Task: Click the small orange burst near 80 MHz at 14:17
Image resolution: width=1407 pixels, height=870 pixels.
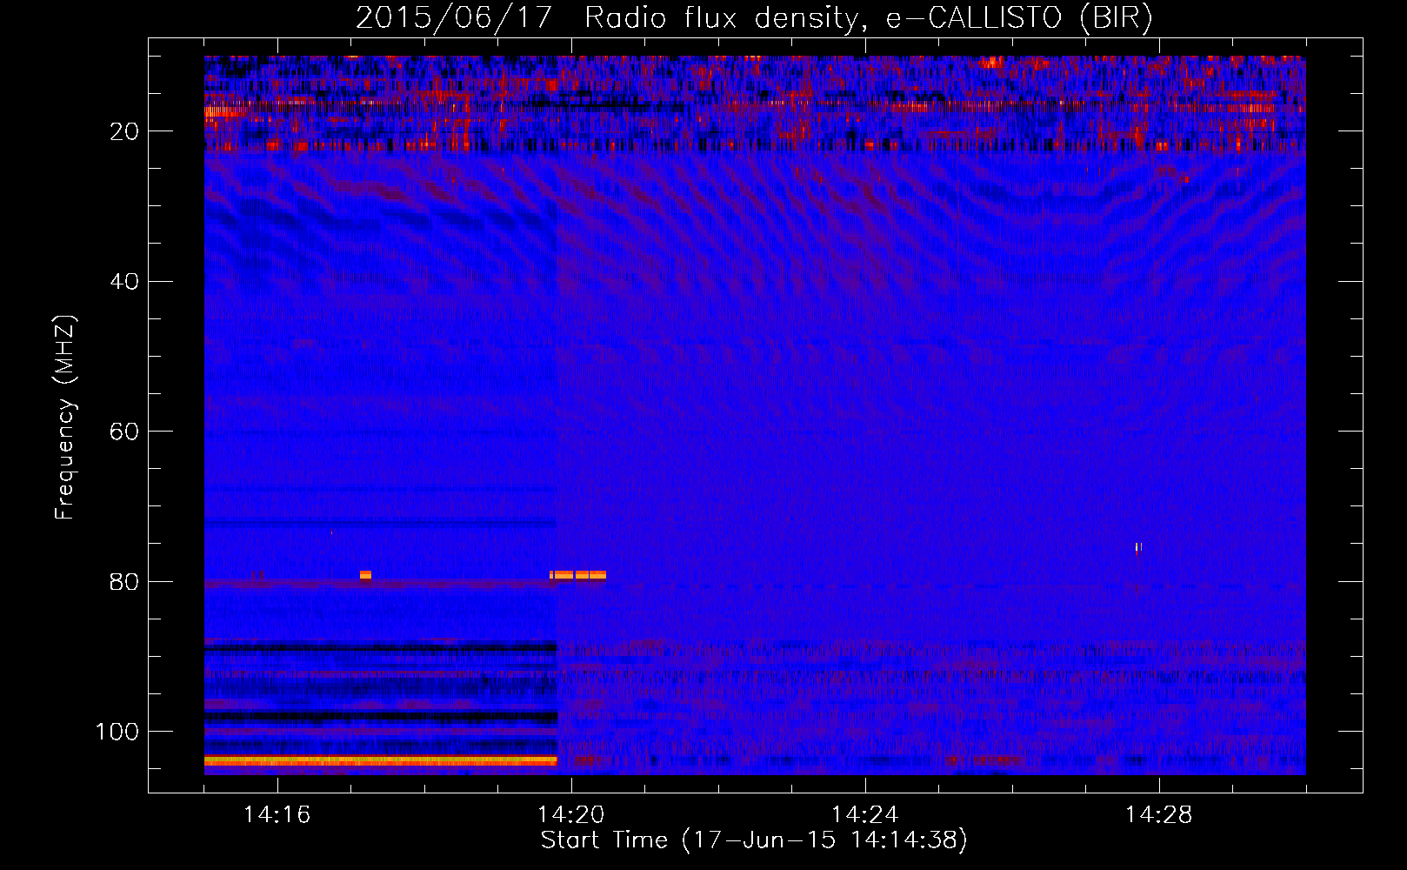Action: [x=365, y=575]
